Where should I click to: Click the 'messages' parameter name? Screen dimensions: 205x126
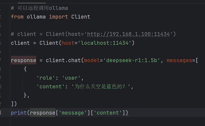coord(179,60)
